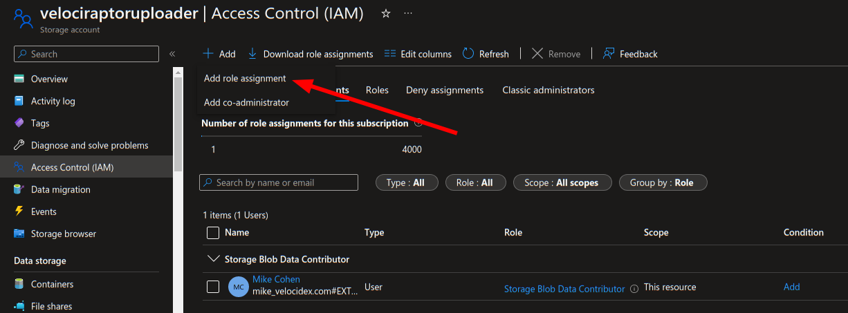The image size is (848, 313).
Task: Collapse the Storage Blob Data Contributor group
Action: (x=212, y=259)
